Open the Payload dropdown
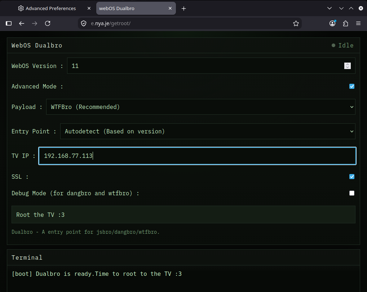Viewport: 367px width, 292px height. [x=200, y=107]
